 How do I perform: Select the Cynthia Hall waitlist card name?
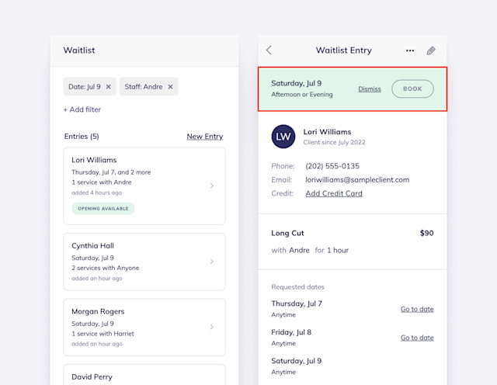pos(92,245)
